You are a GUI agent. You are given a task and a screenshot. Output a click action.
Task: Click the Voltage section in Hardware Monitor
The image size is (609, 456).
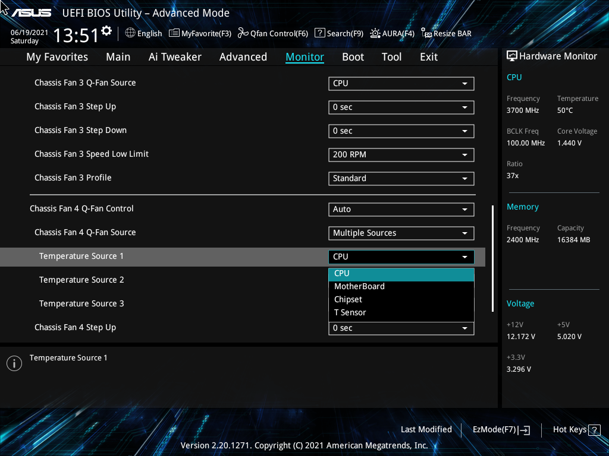tap(520, 303)
